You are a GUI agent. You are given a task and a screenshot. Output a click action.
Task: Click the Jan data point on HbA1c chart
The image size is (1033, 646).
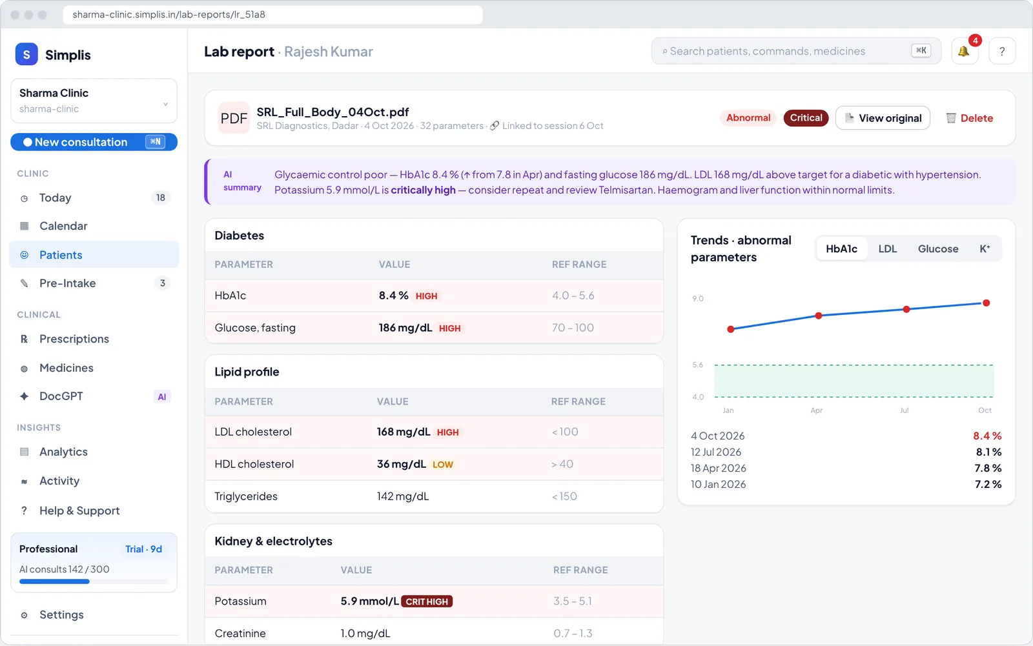click(x=731, y=329)
